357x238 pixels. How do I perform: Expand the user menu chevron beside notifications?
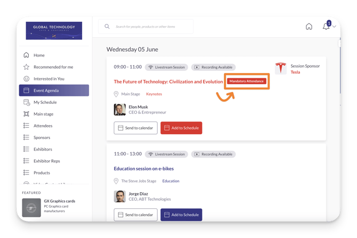tap(335, 27)
